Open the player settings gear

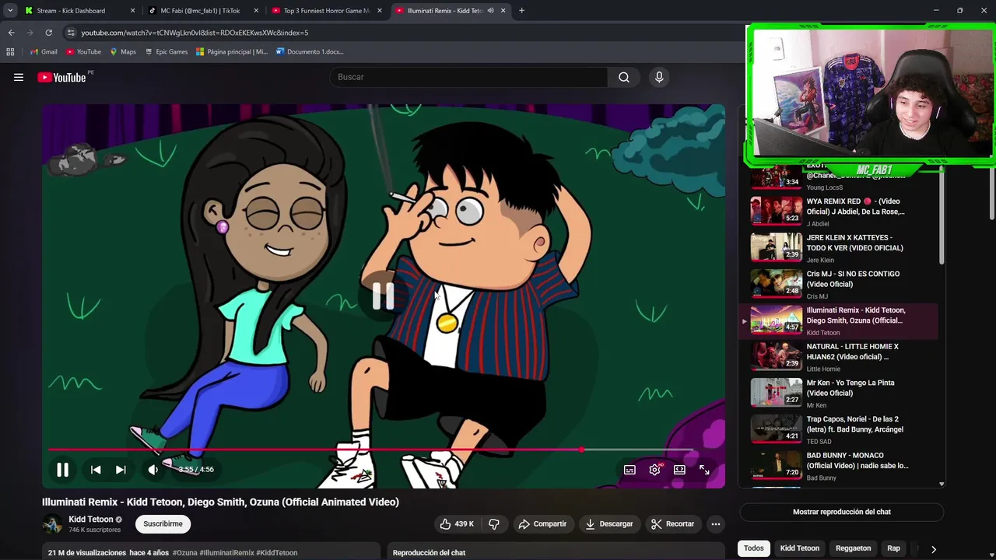(x=654, y=470)
